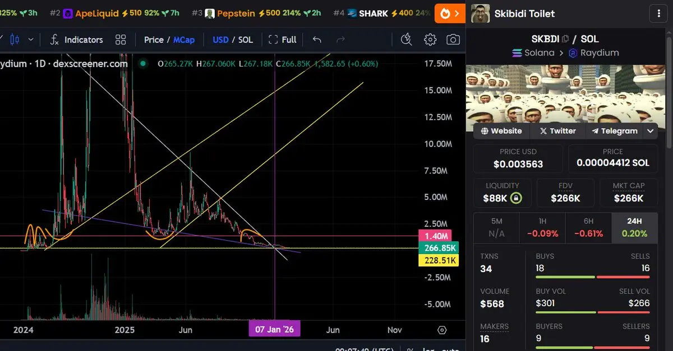This screenshot has width=673, height=351.
Task: Click the liquidity lock icon
Action: coord(515,198)
